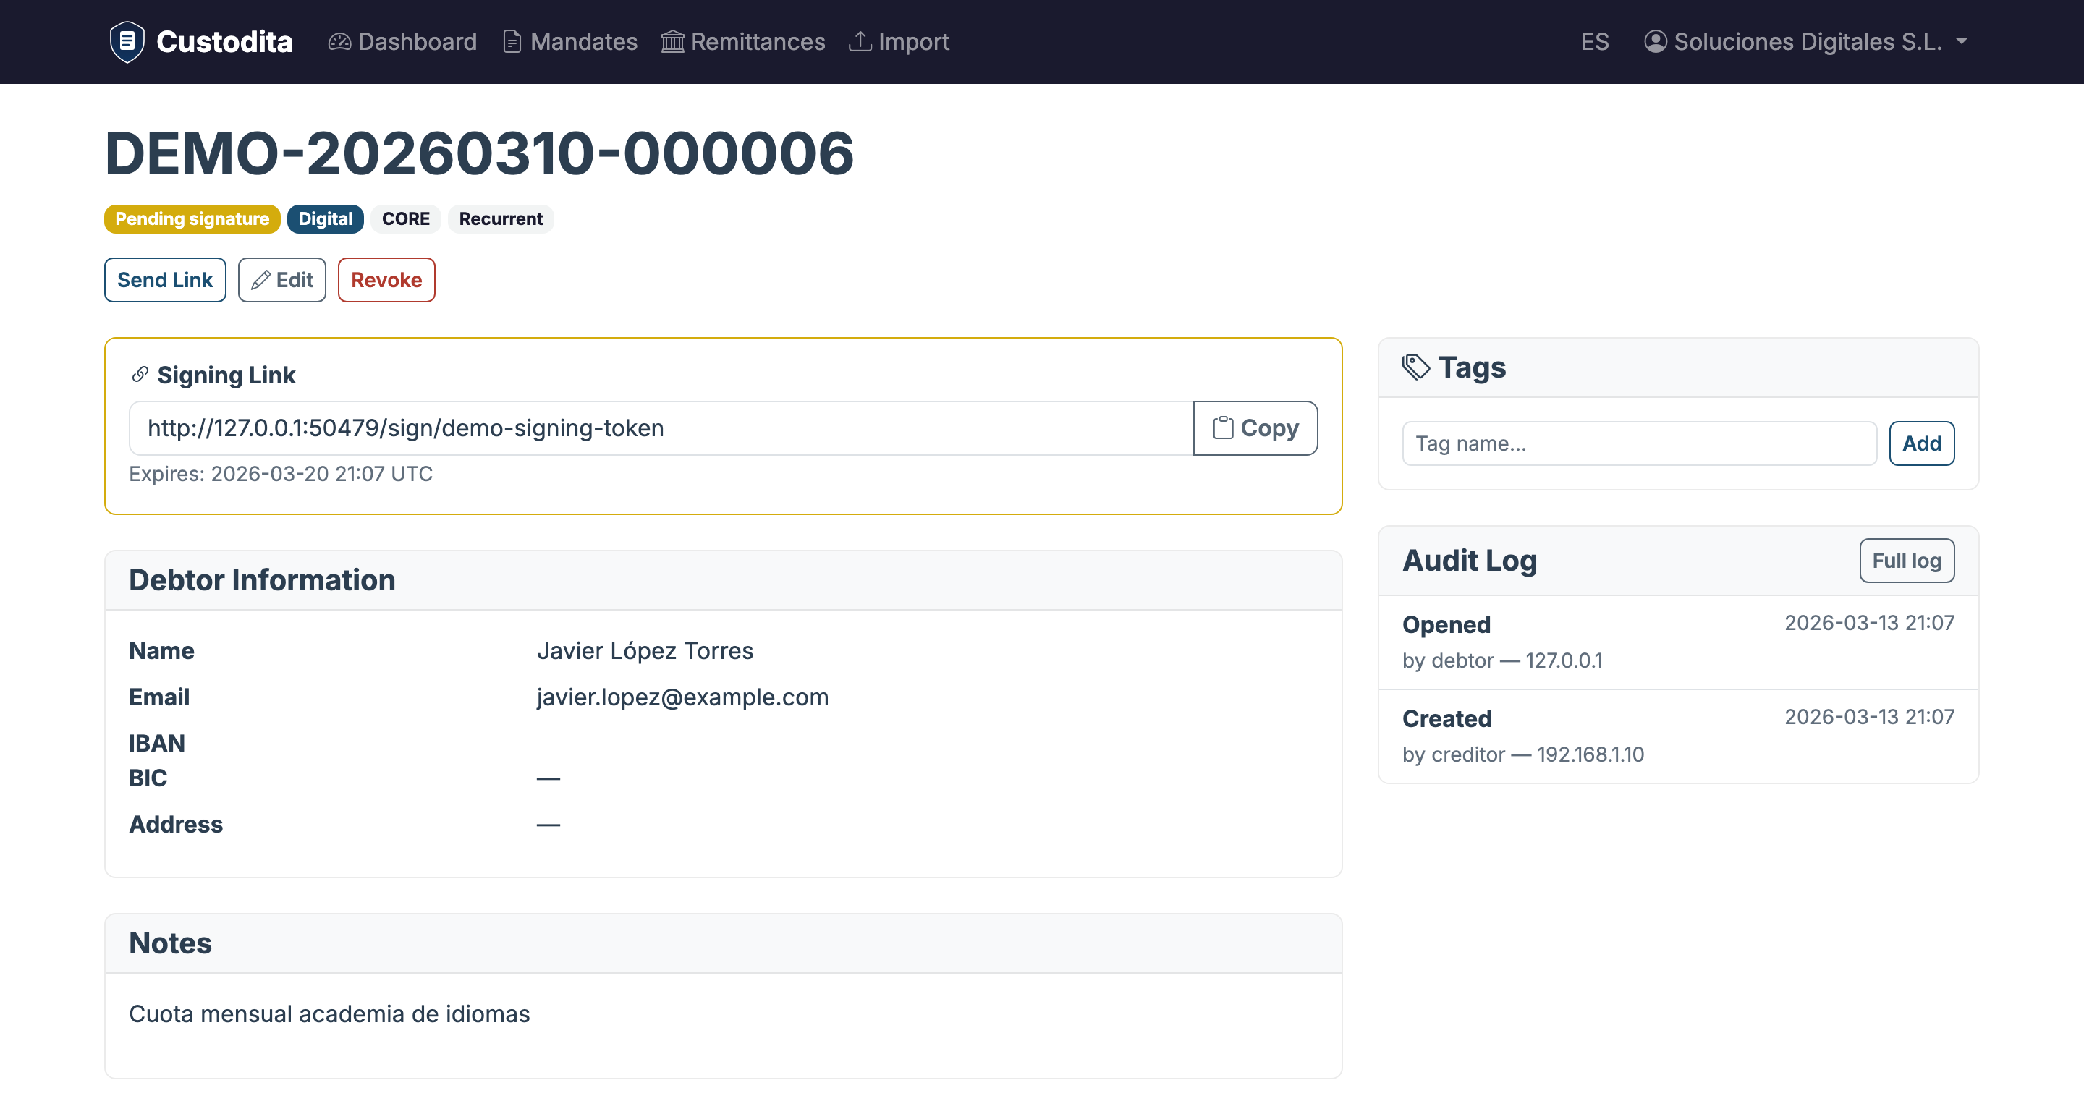Go to the Mandates page
Screen dimensions: 2084x1101
[x=583, y=41]
